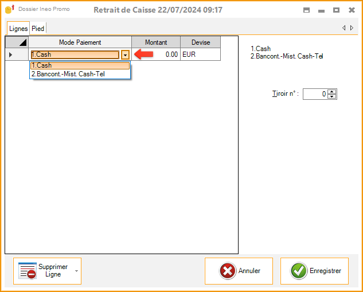Click the Mode Paiement column header
The image size is (363, 292).
coord(80,42)
